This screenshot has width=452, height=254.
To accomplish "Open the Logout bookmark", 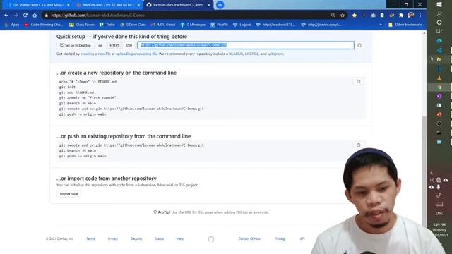I will click(242, 25).
